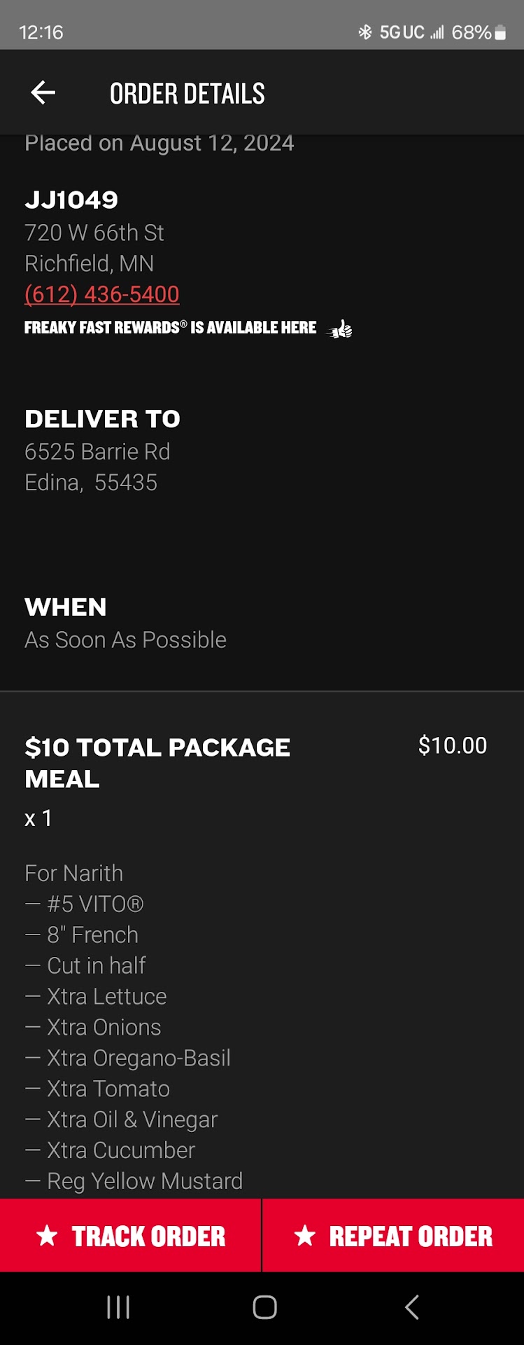Screen dimensions: 524x1345
Task: Tap the JJ1049 store name
Action: [71, 200]
